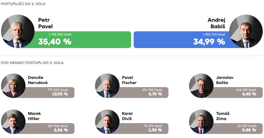Image resolution: width=264 pixels, height=138 pixels.
Task: Open the Petr Pavel name link
Action: [x=45, y=23]
